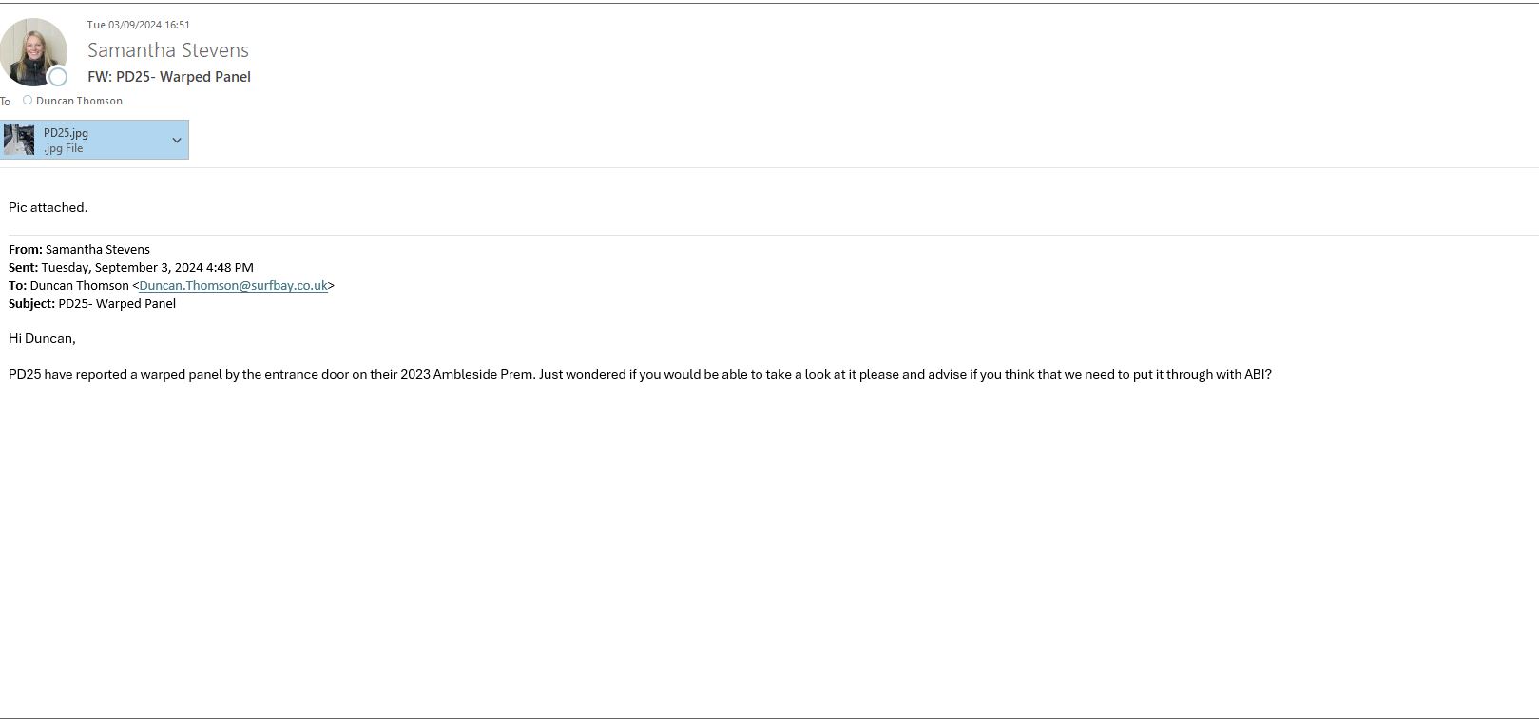
Task: Click the To label in the message header
Action: 6,101
